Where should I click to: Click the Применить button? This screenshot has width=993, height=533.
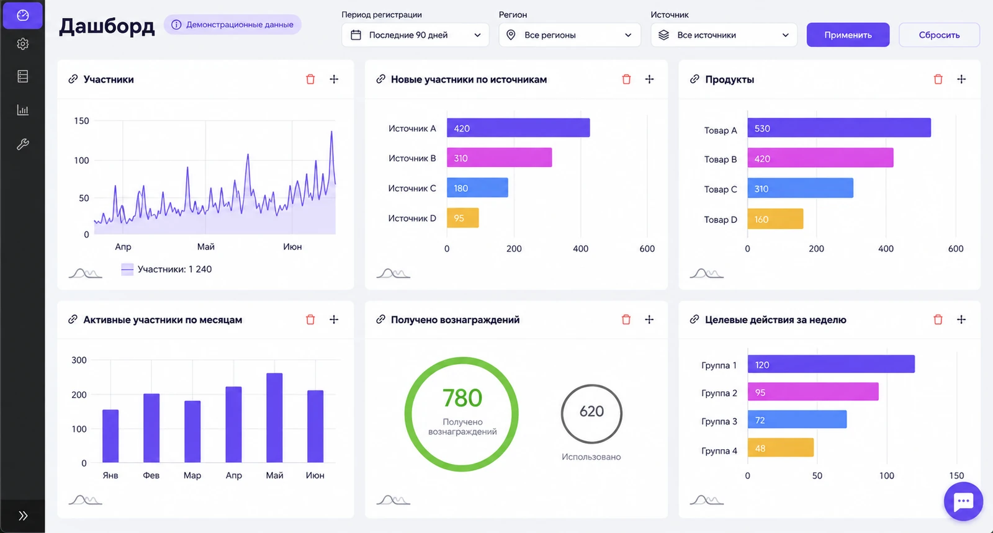[848, 35]
